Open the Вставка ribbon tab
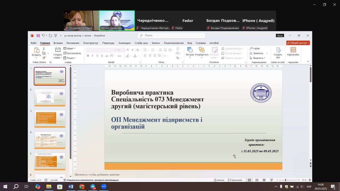 (x=58, y=43)
